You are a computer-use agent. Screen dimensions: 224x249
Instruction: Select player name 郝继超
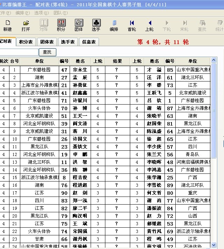[x=154, y=224]
